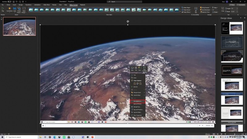Click New Comment in mini toolbar

point(144,69)
